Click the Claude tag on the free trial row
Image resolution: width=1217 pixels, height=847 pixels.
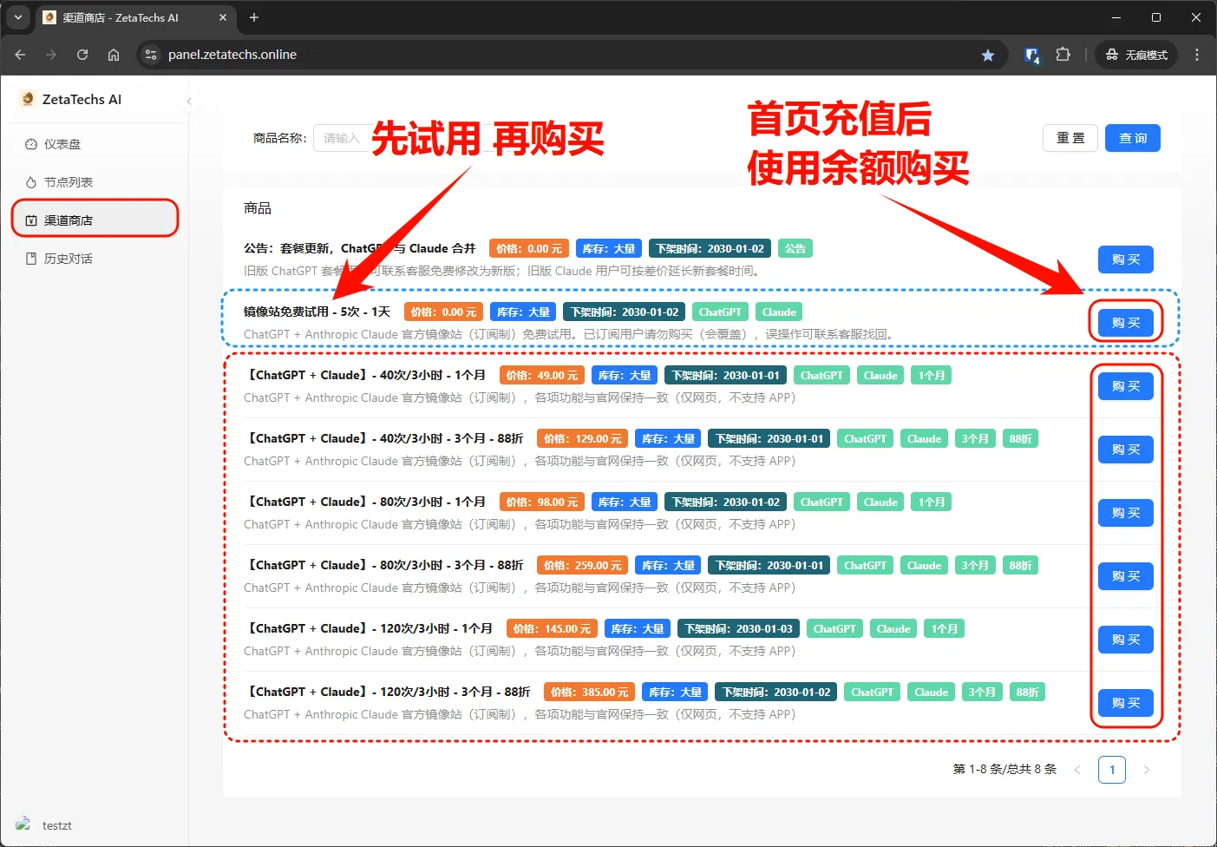[x=779, y=312]
